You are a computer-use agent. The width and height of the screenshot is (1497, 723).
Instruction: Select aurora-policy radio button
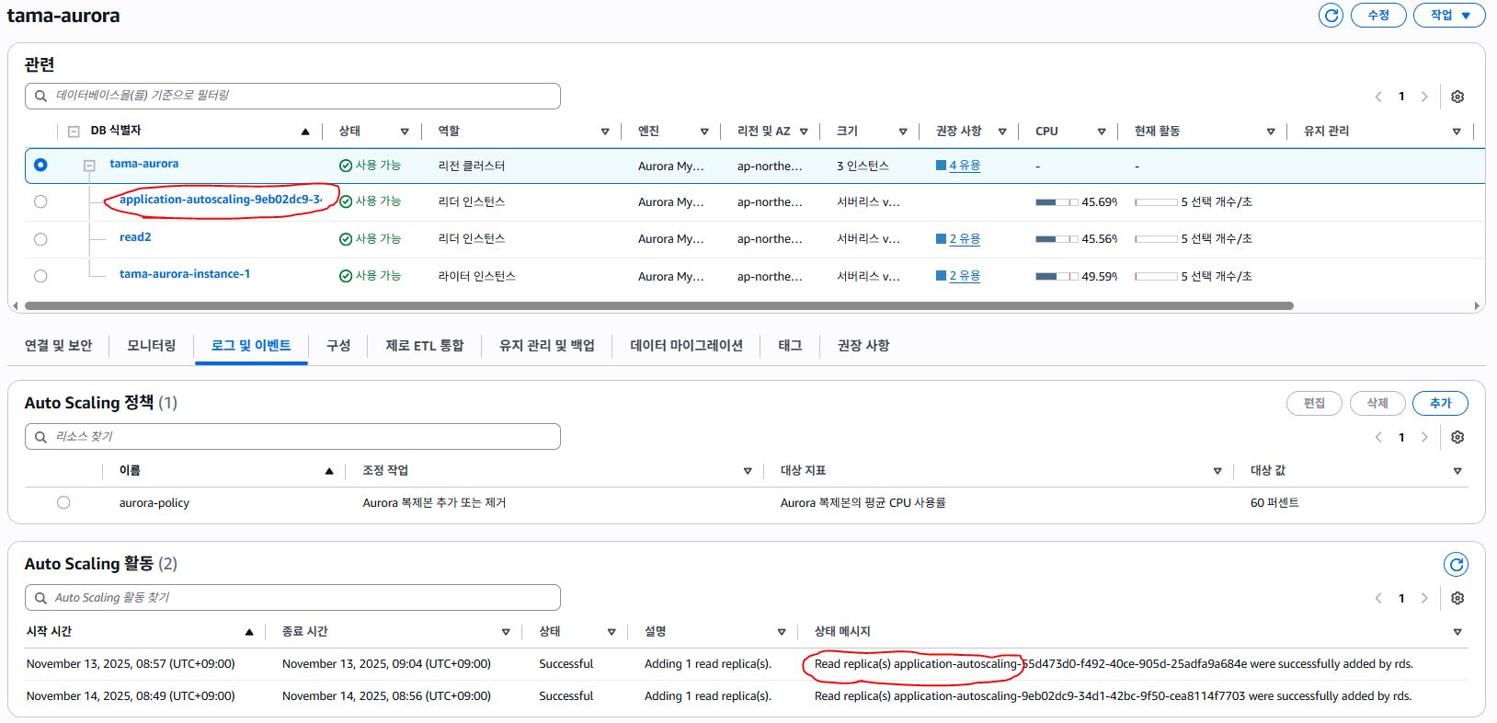coord(63,502)
